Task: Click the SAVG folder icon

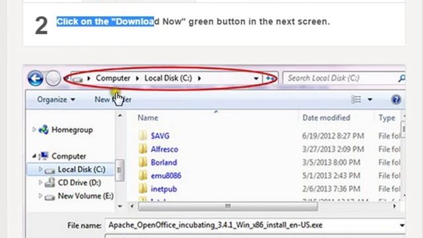Action: point(143,136)
